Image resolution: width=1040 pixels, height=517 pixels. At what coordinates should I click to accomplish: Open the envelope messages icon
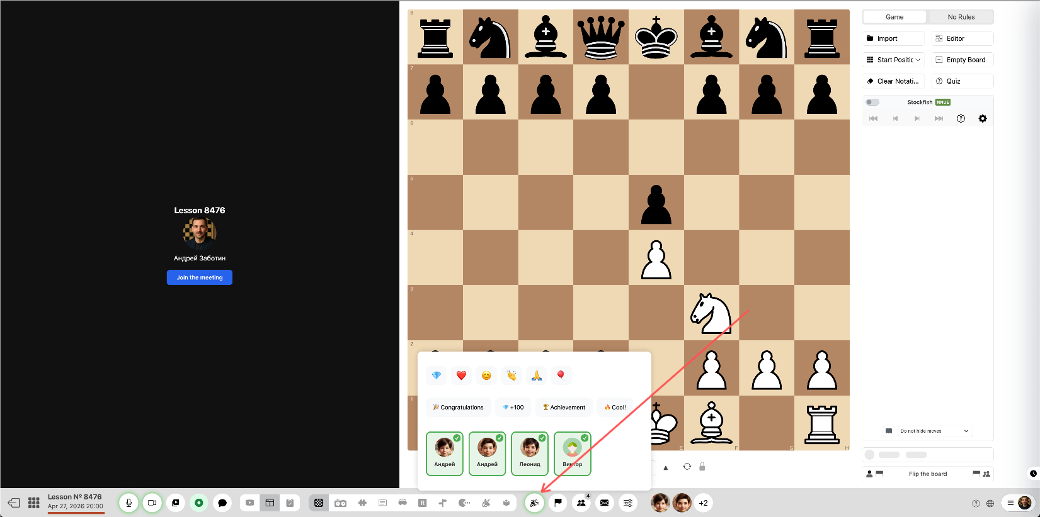coord(605,503)
